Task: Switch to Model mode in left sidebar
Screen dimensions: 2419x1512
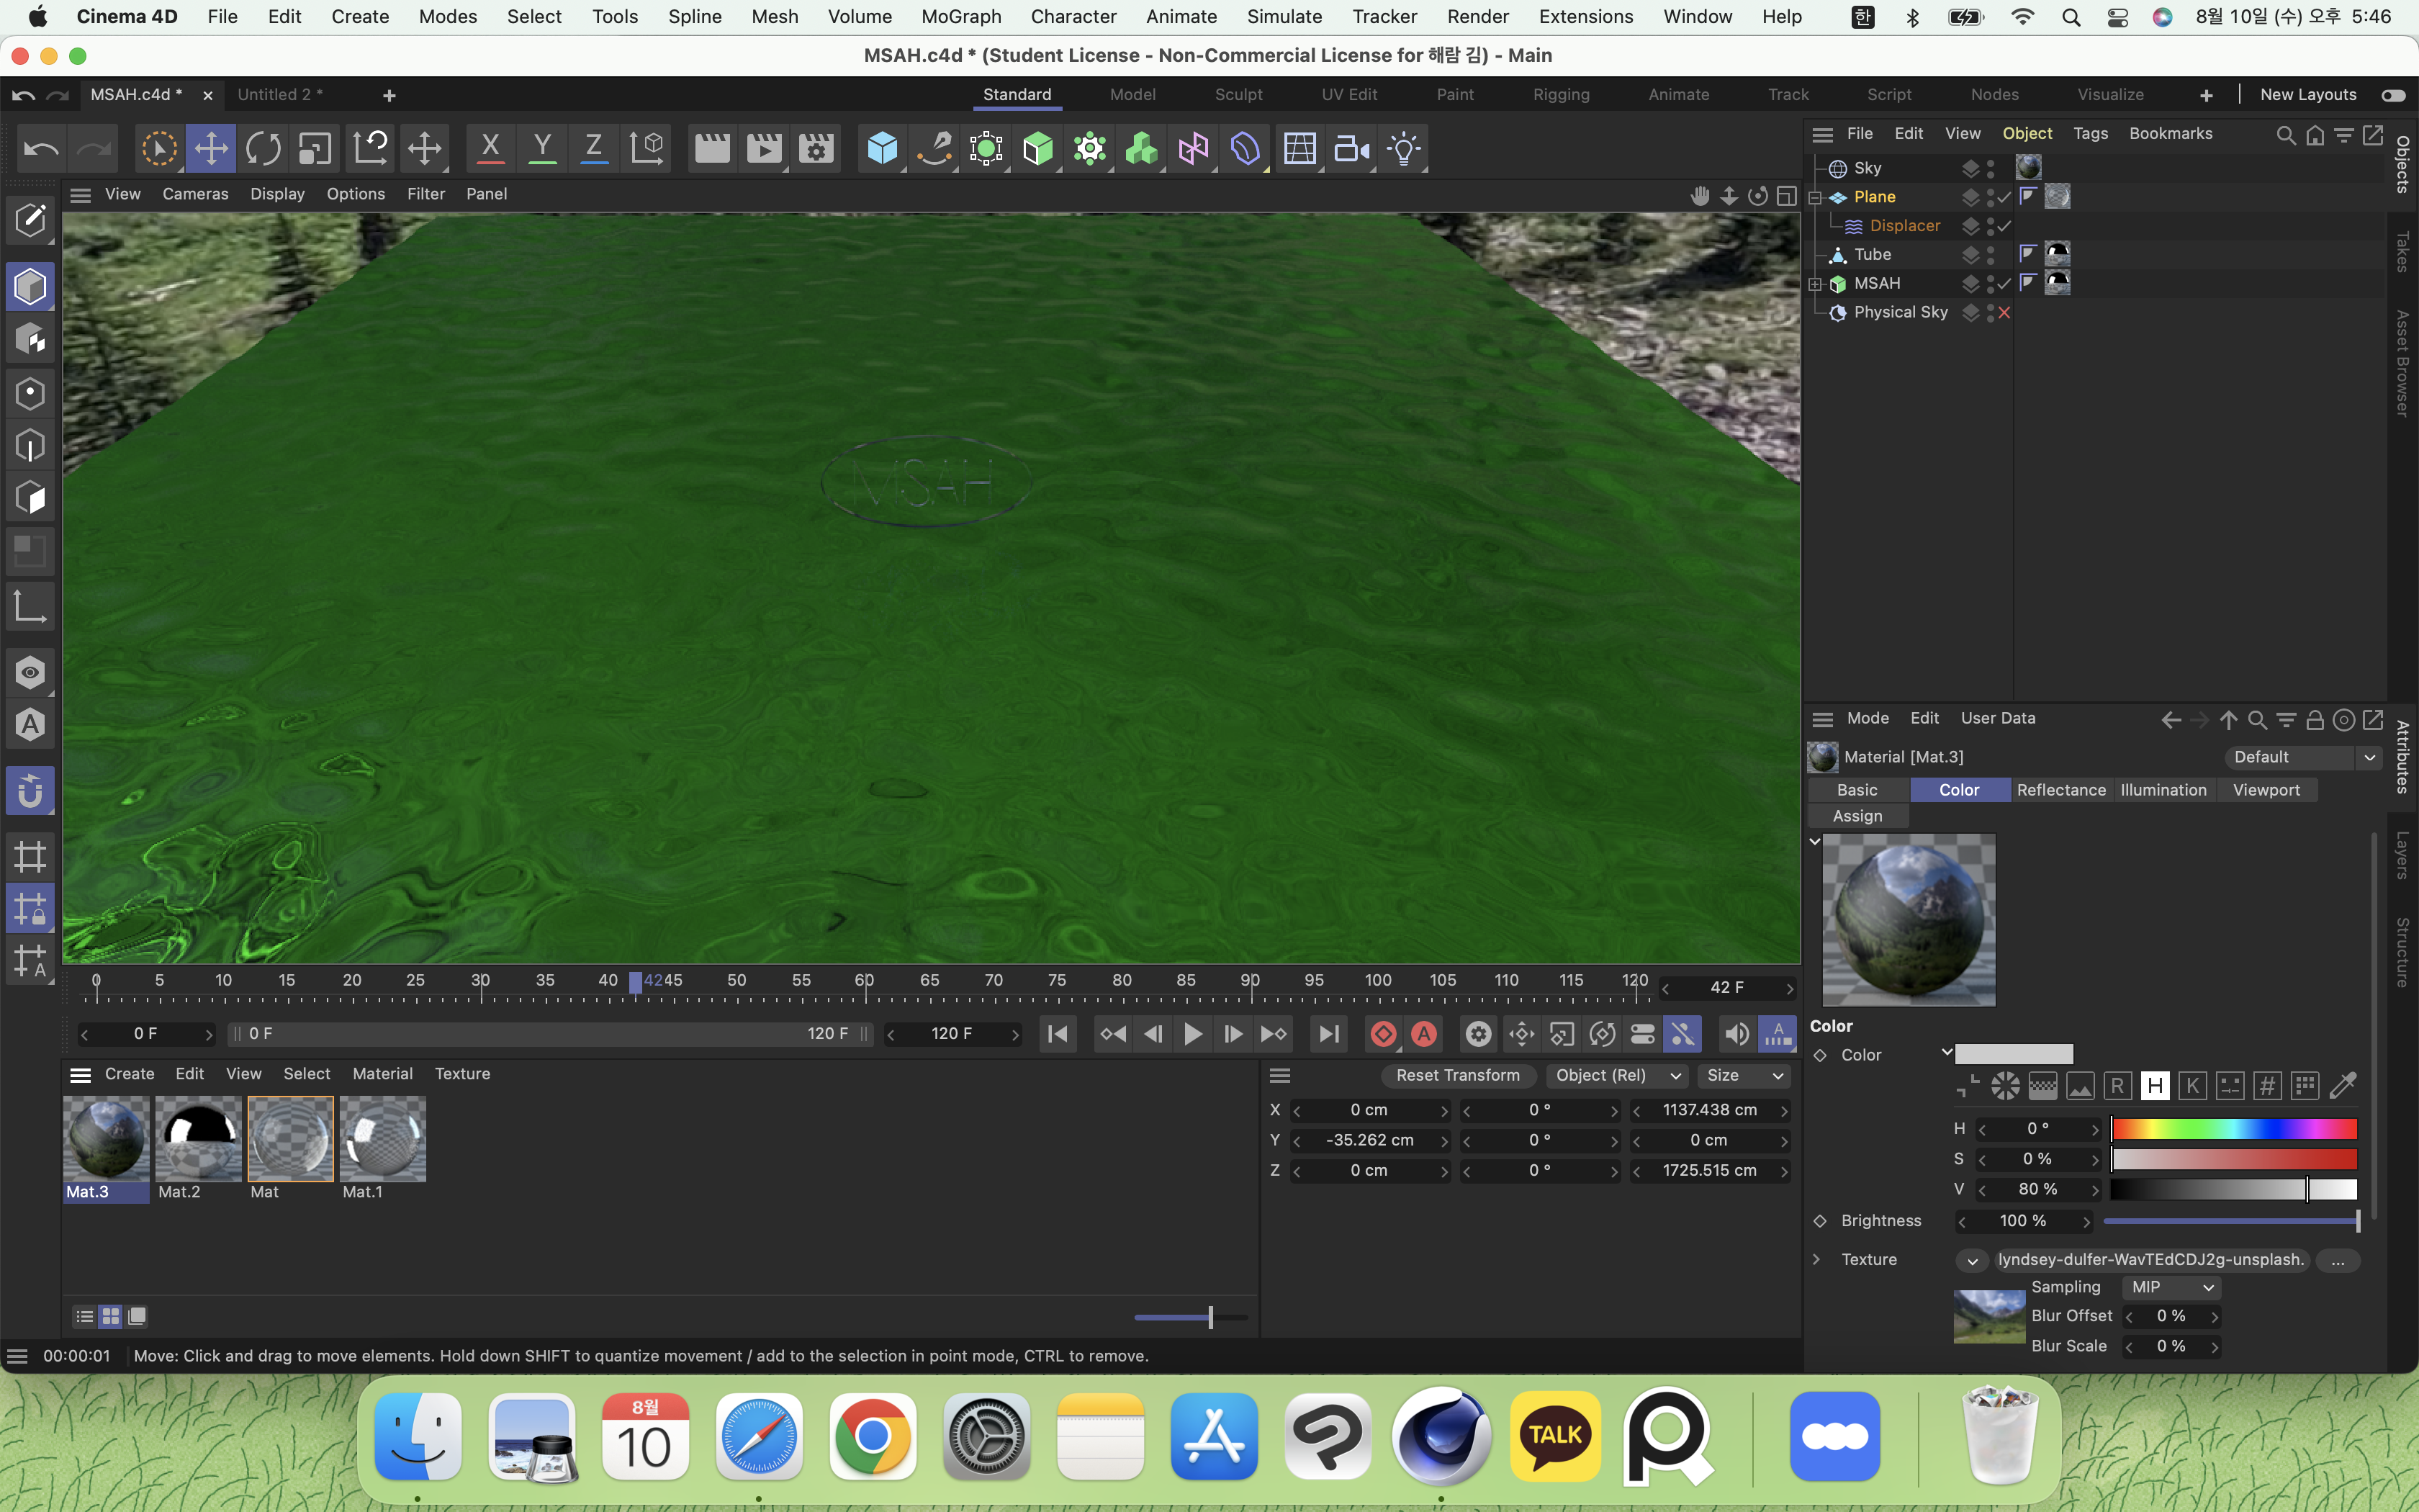Action: (30, 287)
